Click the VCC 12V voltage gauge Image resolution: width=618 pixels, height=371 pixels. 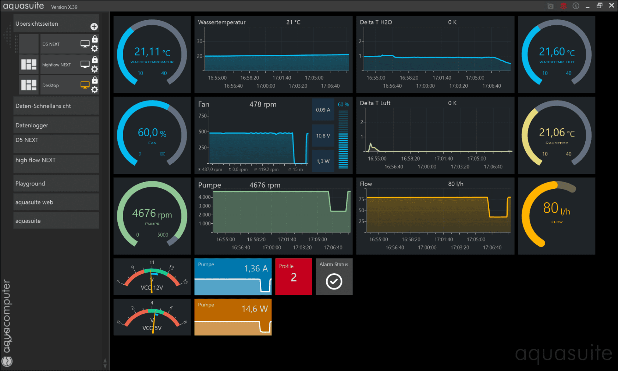coord(152,277)
